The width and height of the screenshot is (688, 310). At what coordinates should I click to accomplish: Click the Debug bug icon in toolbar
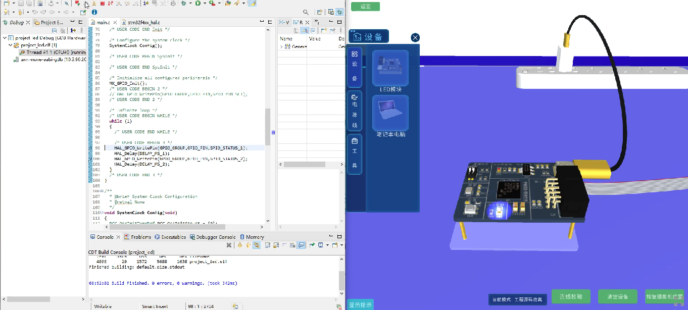(x=184, y=4)
